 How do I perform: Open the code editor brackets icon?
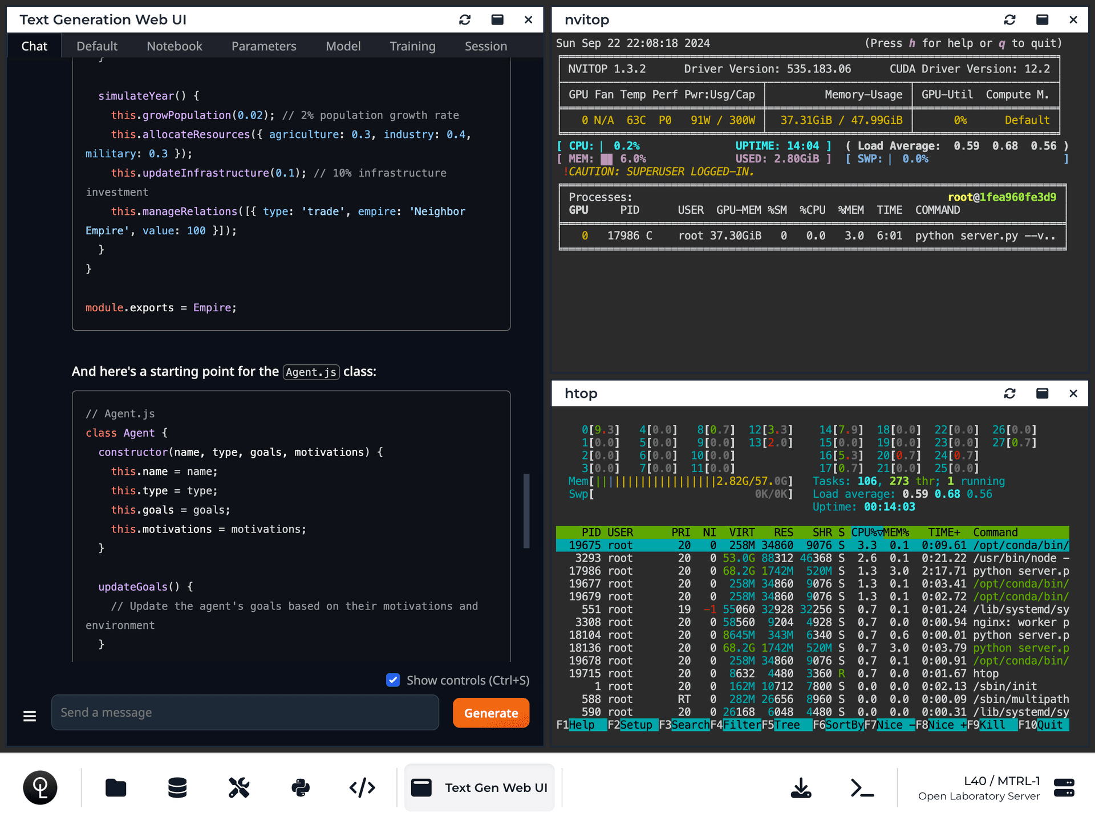click(x=362, y=788)
